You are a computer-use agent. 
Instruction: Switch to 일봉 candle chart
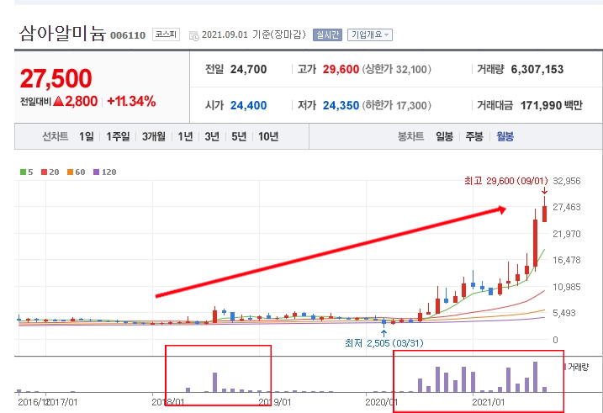click(x=444, y=136)
